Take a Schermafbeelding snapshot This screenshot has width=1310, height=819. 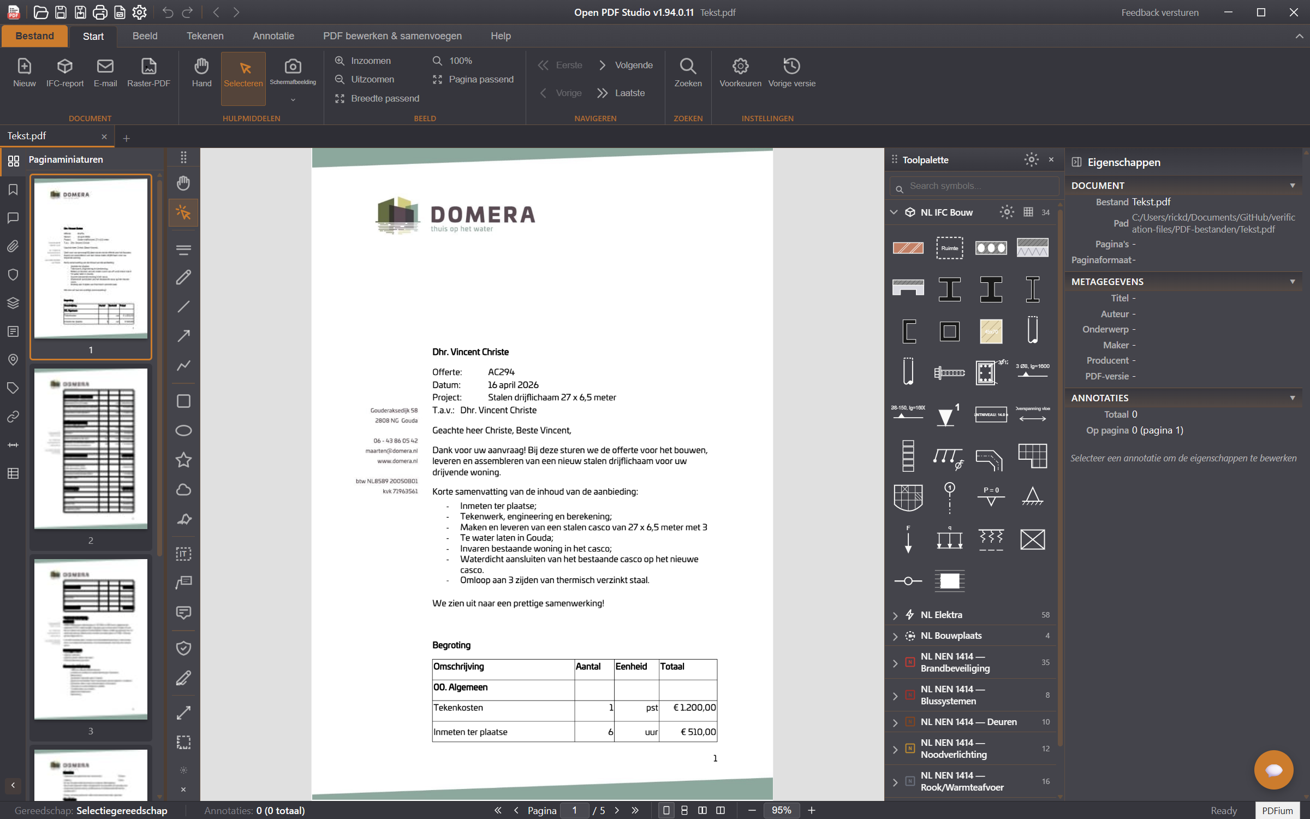click(293, 72)
